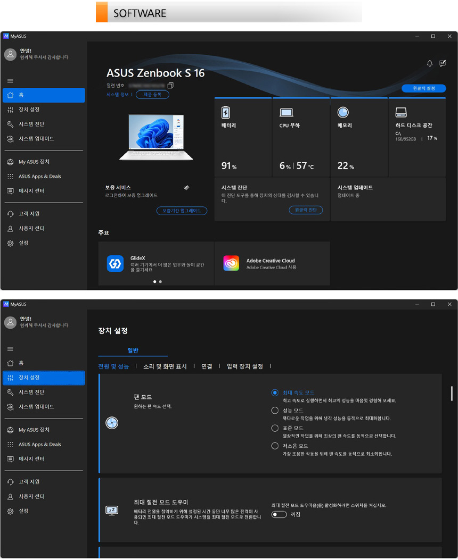
Task: Open 장치 설정 from the home window sidebar
Action: [x=44, y=109]
